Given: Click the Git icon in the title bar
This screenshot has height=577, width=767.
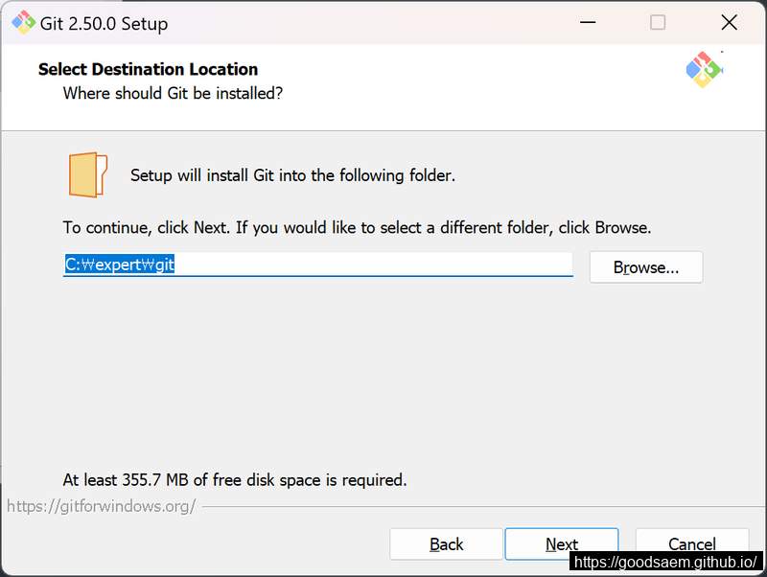Looking at the screenshot, I should click(23, 22).
